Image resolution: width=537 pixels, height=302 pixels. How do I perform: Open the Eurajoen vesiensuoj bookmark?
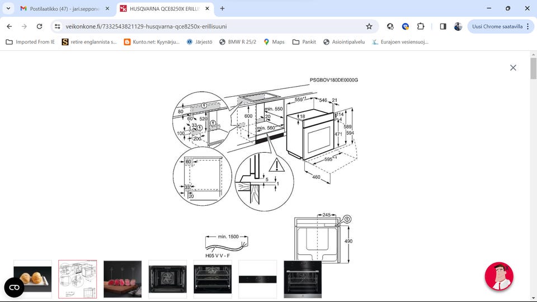click(401, 42)
